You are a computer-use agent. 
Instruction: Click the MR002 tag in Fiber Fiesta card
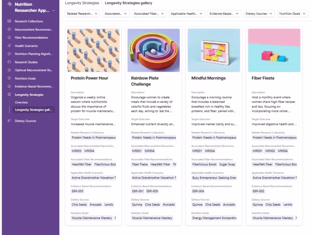tap(270, 151)
